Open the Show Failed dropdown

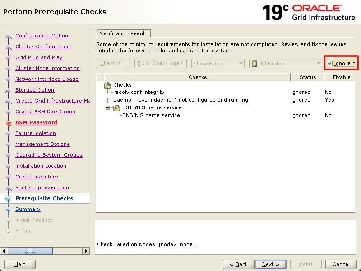[x=218, y=64]
